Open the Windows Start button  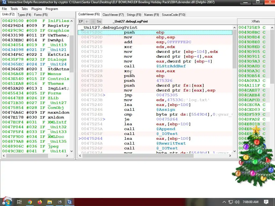point(7,202)
